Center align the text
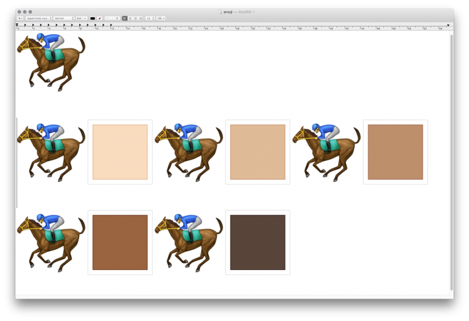469x321 pixels. (130, 18)
